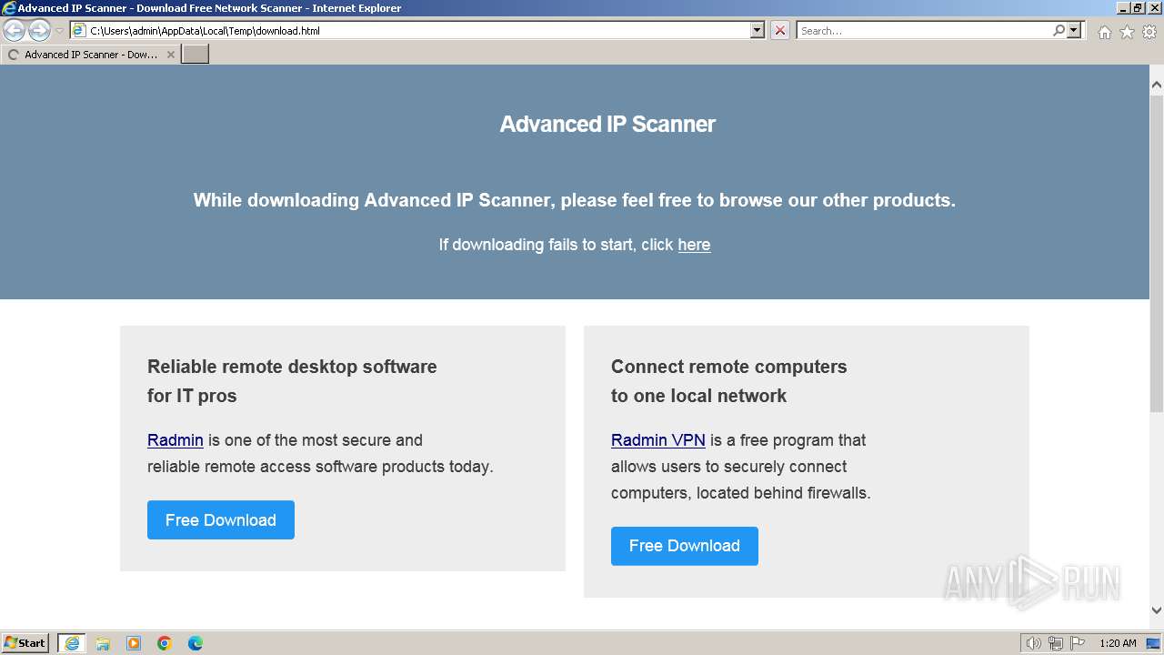Click Free Download under Radmin VPN
Viewport: 1164px width, 655px height.
(x=685, y=546)
